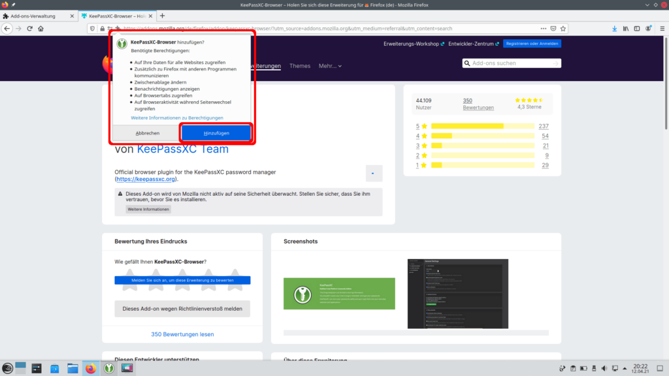
Task: Open the file manager taskbar icon
Action: pos(73,368)
